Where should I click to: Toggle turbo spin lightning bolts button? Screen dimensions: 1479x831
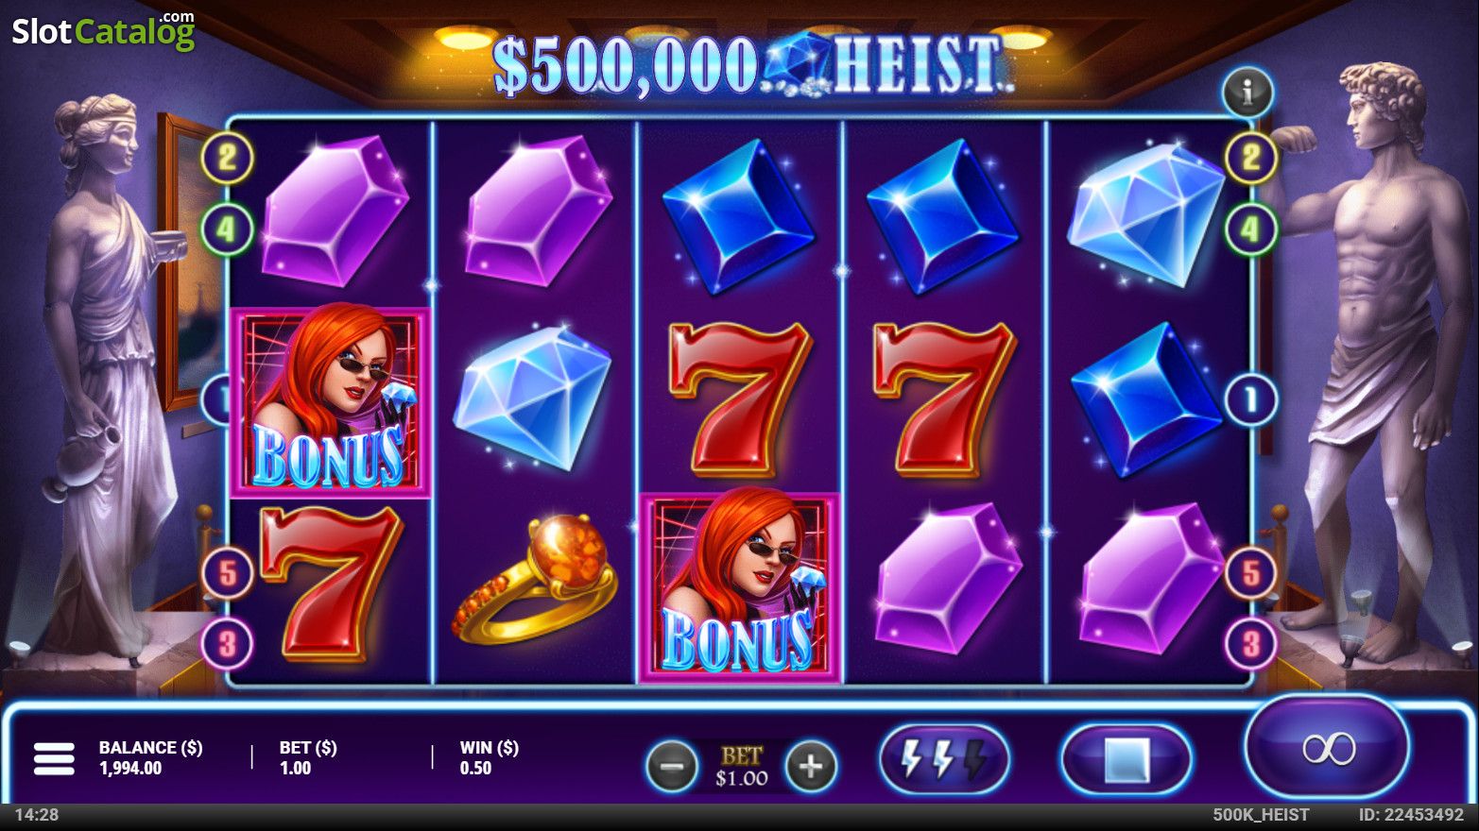945,758
